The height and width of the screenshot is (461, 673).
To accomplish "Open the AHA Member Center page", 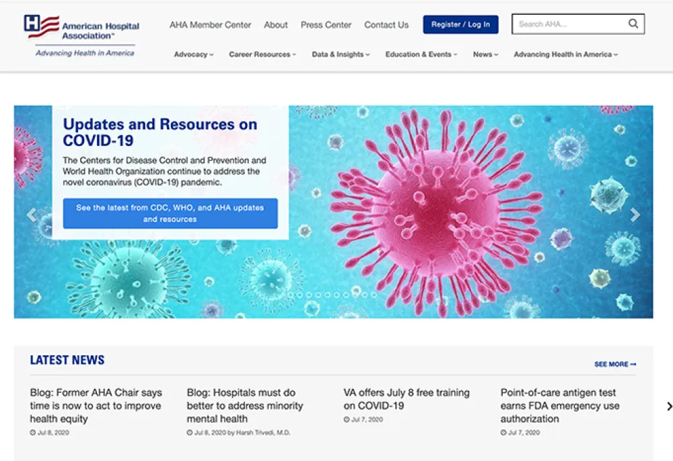I will click(x=210, y=25).
